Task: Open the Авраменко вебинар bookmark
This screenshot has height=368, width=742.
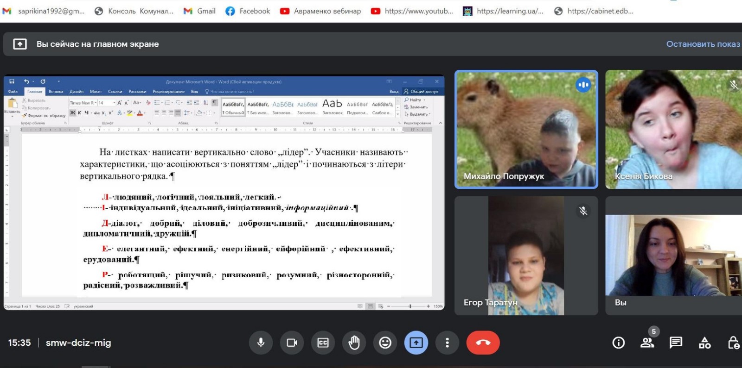Action: click(x=321, y=11)
